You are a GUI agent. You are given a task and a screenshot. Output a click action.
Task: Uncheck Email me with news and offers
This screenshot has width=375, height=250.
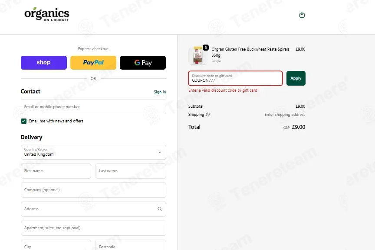tap(24, 121)
